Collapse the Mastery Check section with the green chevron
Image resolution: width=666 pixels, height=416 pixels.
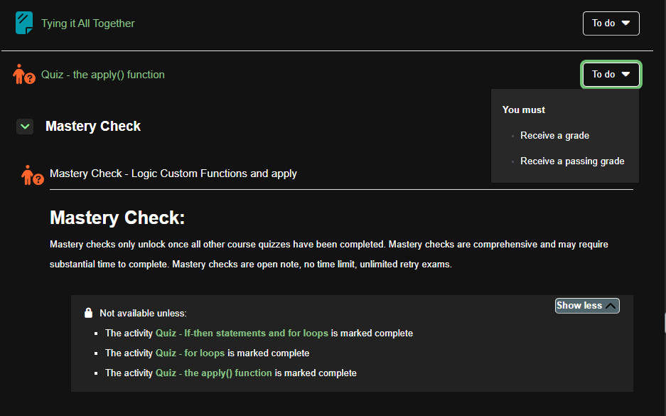(x=25, y=127)
